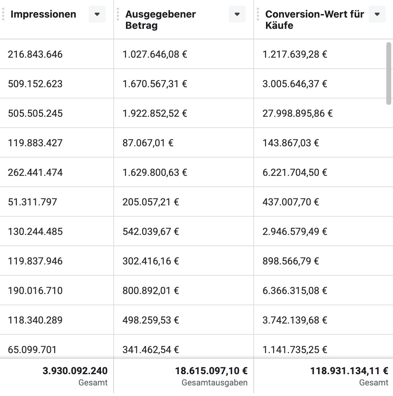Screen dimensions: 393x396
Task: Select the spend cell 1.922.852,52 €
Action: click(x=155, y=114)
